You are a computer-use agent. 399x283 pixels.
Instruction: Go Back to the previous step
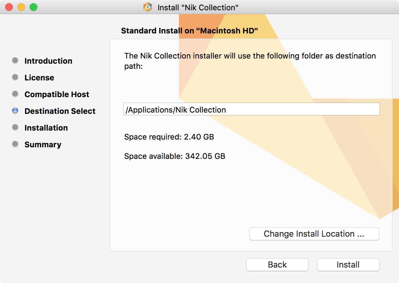pos(277,265)
